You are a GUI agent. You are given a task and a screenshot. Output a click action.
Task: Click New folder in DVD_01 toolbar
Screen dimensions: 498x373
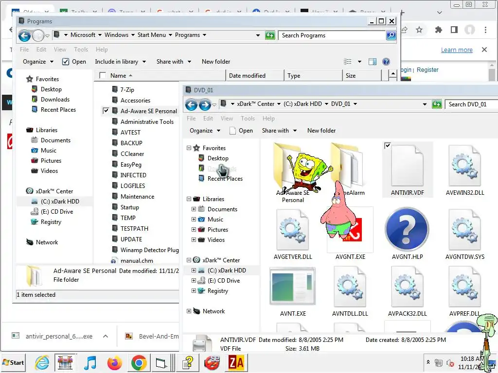click(x=321, y=131)
